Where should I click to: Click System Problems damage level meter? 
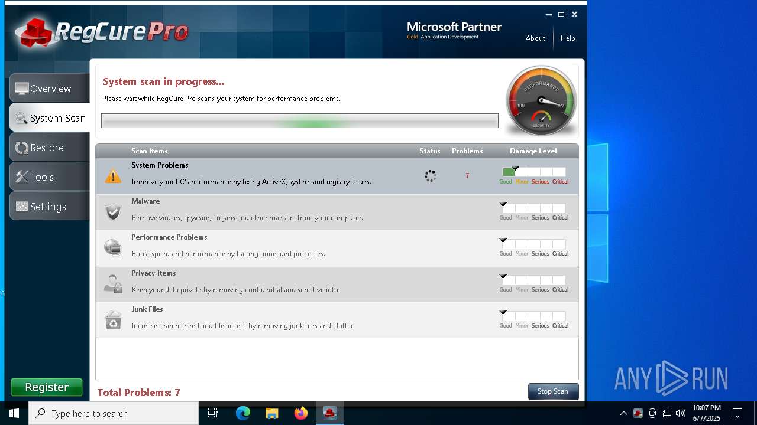(x=534, y=172)
